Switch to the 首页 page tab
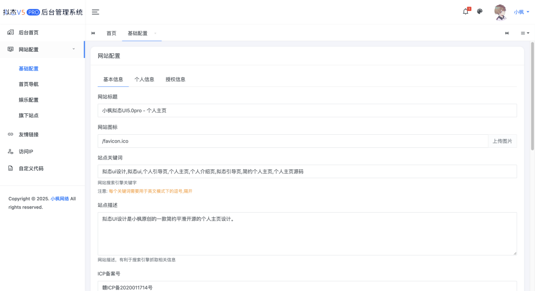Image resolution: width=535 pixels, height=291 pixels. coord(111,33)
